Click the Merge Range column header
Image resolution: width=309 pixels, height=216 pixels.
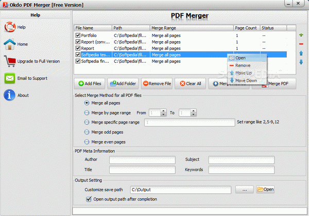click(192, 28)
